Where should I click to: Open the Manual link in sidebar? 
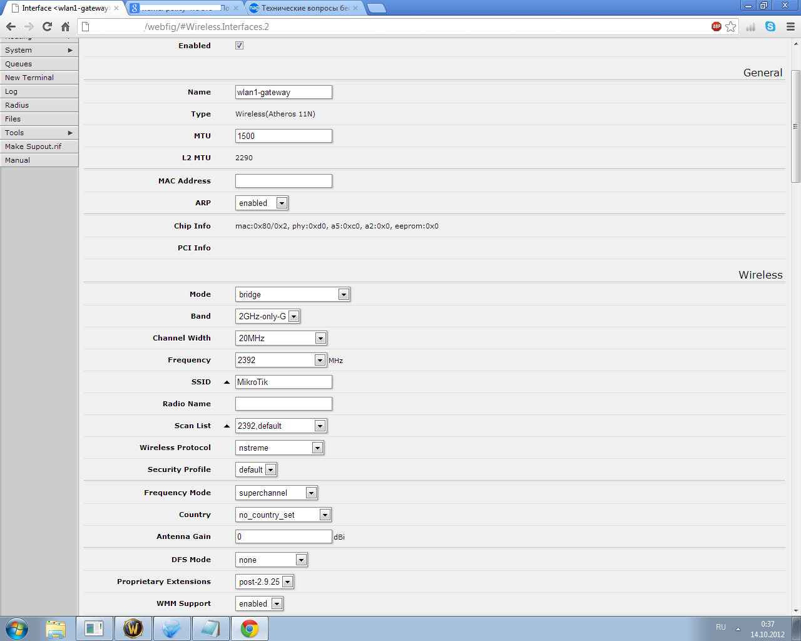[39, 160]
